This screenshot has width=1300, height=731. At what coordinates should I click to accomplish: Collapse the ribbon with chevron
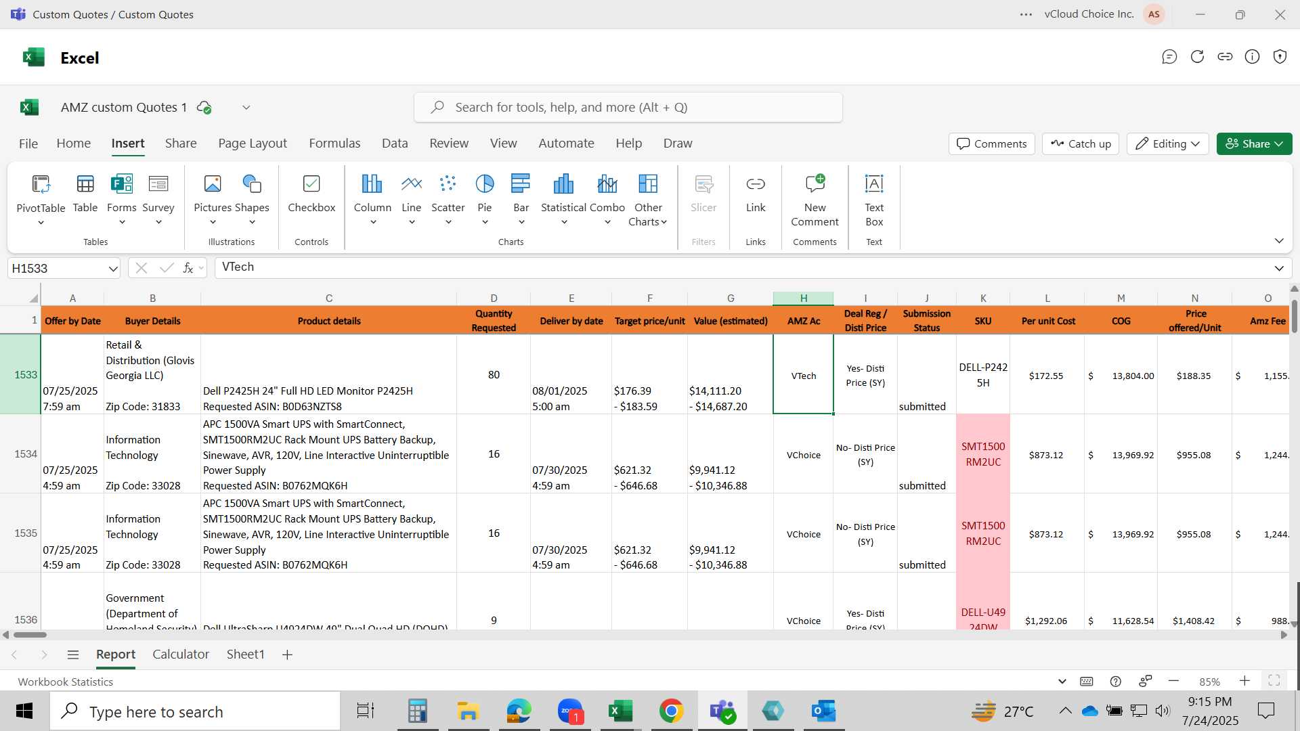tap(1279, 241)
